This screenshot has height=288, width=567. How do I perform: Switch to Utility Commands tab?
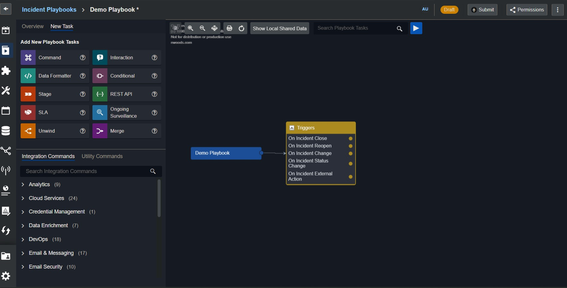(102, 156)
